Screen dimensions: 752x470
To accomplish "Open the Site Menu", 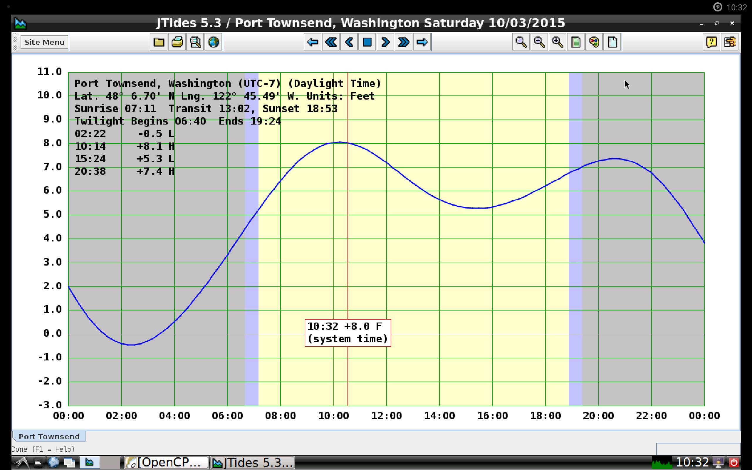I will click(44, 42).
